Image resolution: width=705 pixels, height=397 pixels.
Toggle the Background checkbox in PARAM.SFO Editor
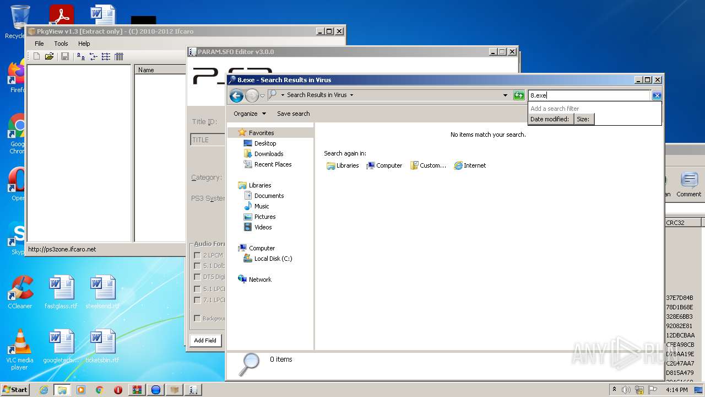pyautogui.click(x=197, y=318)
